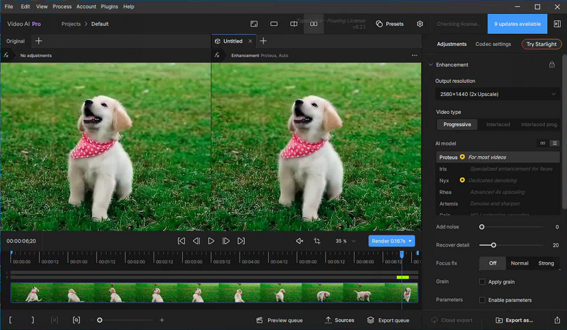This screenshot has width=567, height=330.
Task: Collapse the right side panel icon
Action: click(557, 24)
